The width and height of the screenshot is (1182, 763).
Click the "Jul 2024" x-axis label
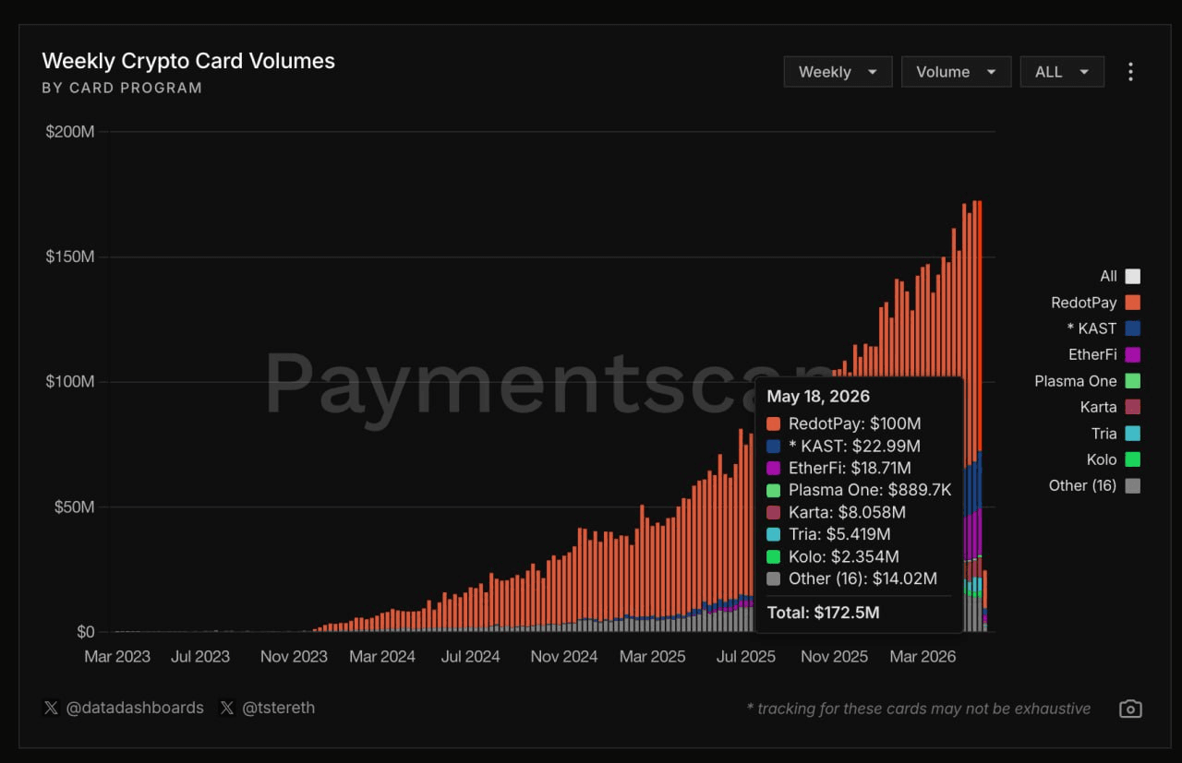[x=470, y=657]
